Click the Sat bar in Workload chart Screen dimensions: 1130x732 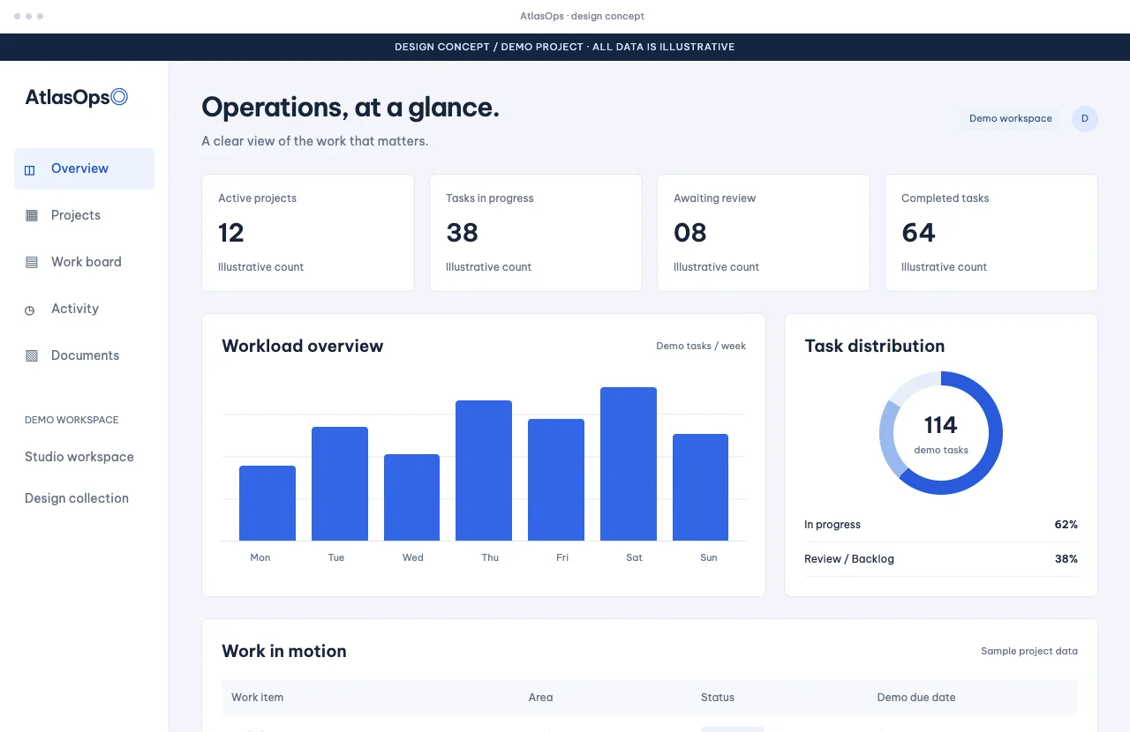pos(629,464)
